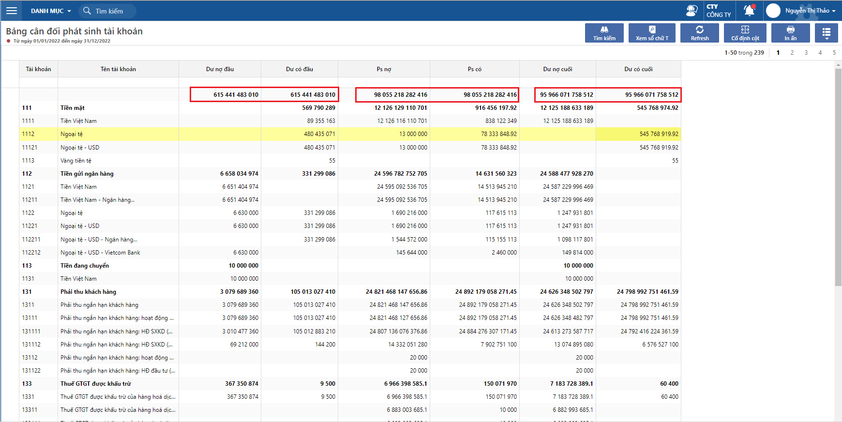Select account row 131 Phải thu khách hàng

pos(88,292)
